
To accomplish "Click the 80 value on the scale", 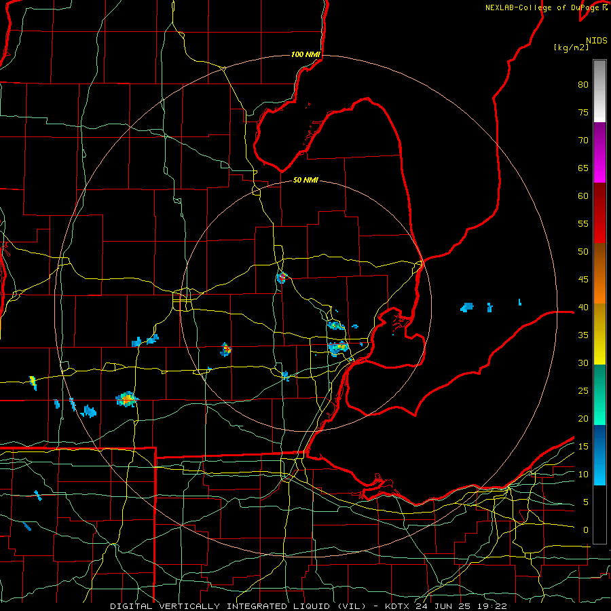I will tap(583, 85).
